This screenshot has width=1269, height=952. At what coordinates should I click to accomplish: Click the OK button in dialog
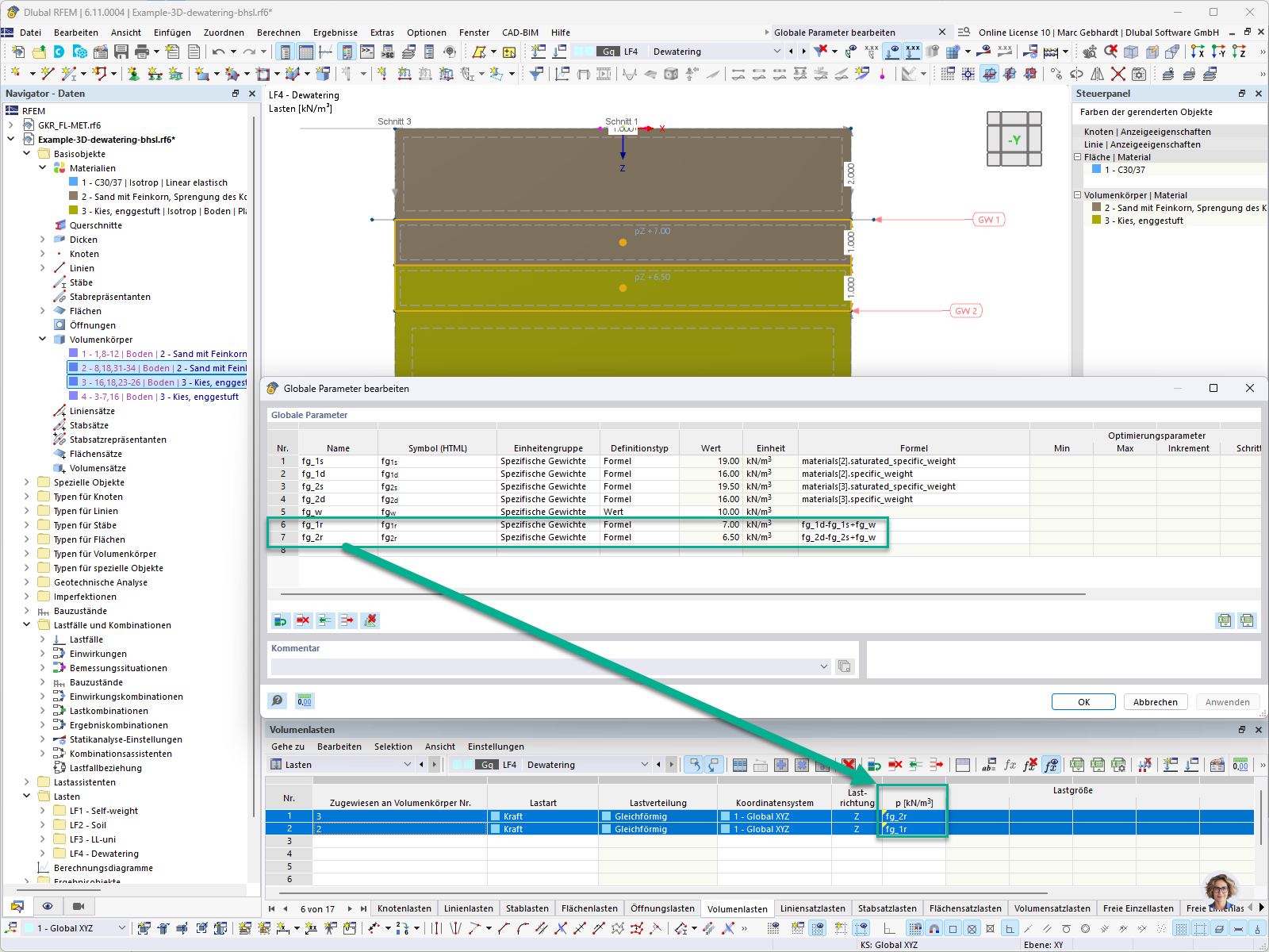coord(1083,702)
